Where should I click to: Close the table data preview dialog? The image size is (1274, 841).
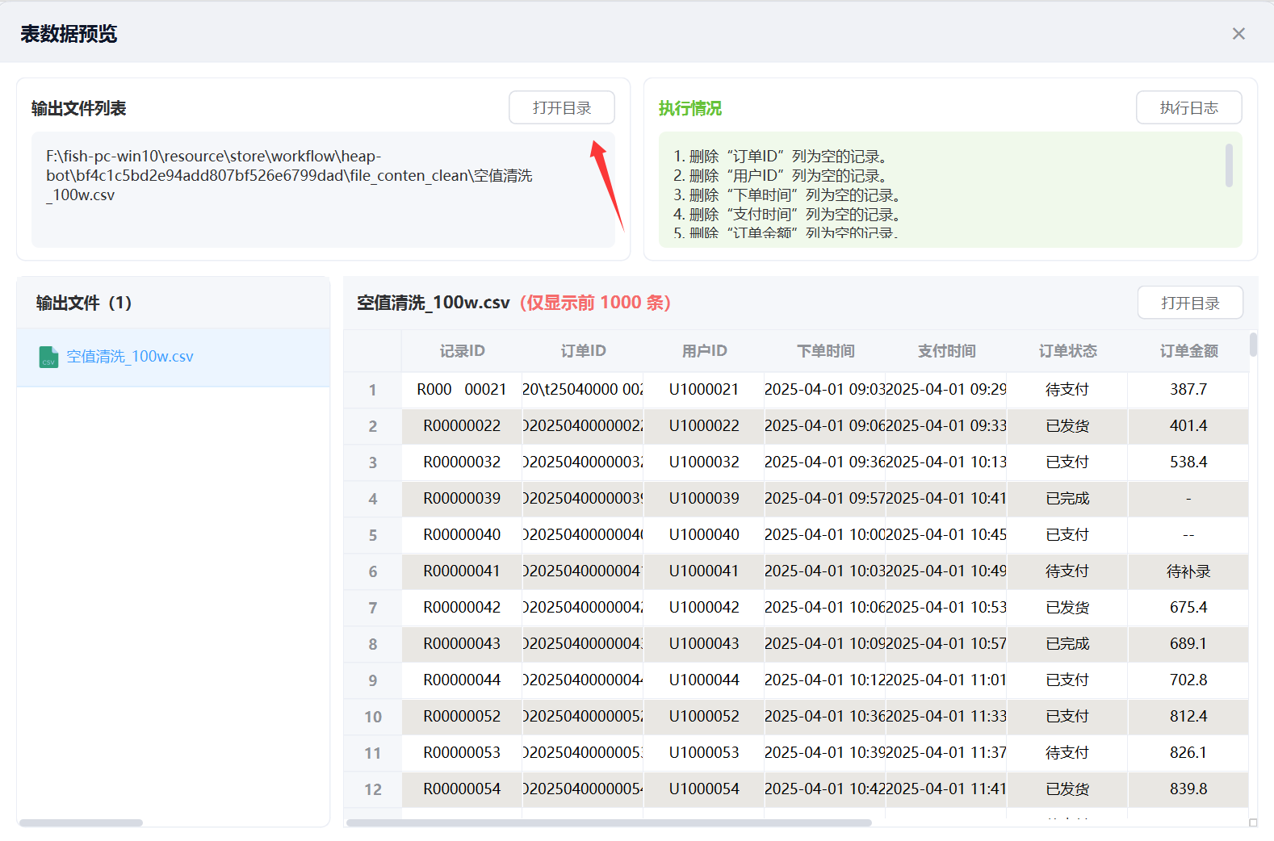pos(1238,34)
